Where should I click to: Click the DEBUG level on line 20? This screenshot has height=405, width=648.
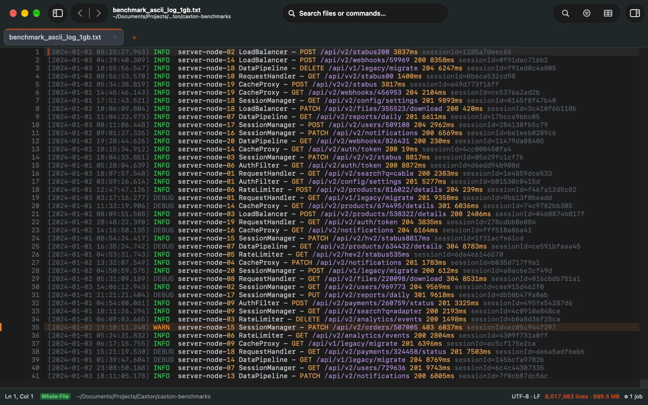(x=163, y=206)
